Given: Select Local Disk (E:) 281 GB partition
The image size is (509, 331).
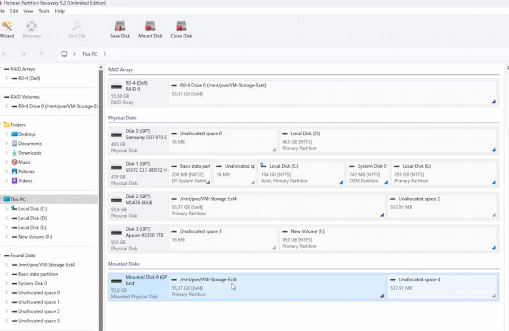Looking at the screenshot, I should pos(445,173).
